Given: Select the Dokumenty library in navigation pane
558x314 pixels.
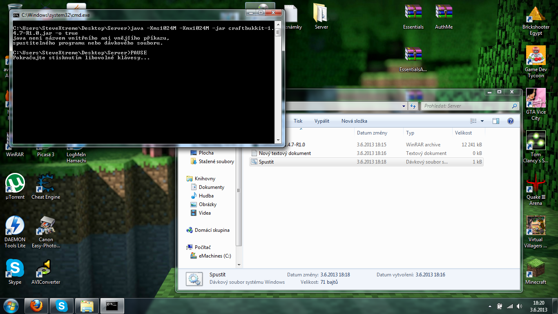Looking at the screenshot, I should point(211,187).
